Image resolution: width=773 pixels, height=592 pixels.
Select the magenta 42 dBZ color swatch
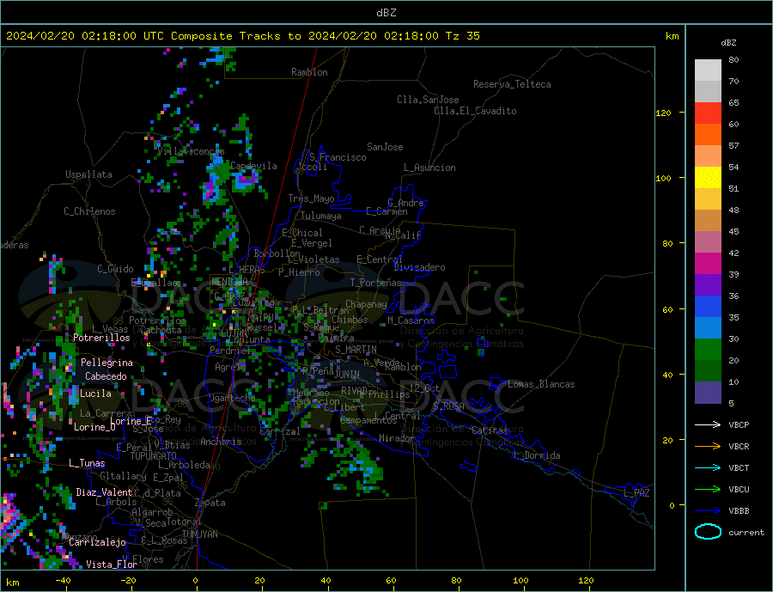(708, 264)
